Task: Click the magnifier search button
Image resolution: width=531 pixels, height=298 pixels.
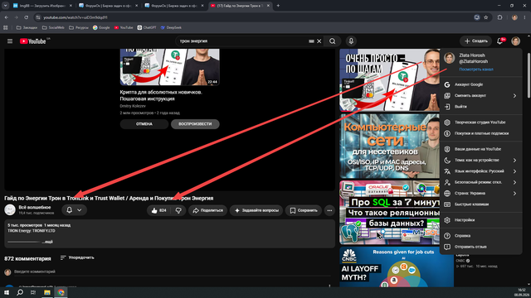Action: tap(332, 41)
